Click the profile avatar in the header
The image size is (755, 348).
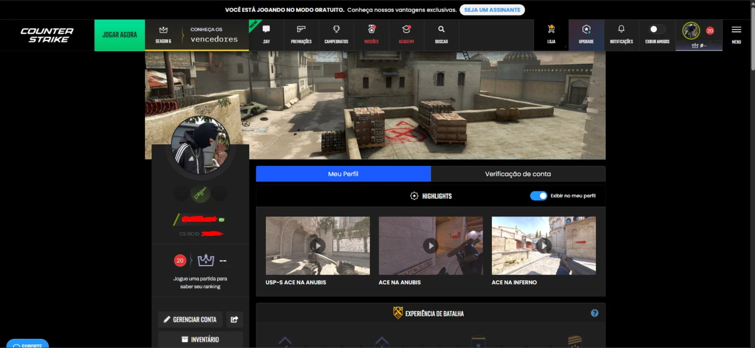(x=691, y=31)
